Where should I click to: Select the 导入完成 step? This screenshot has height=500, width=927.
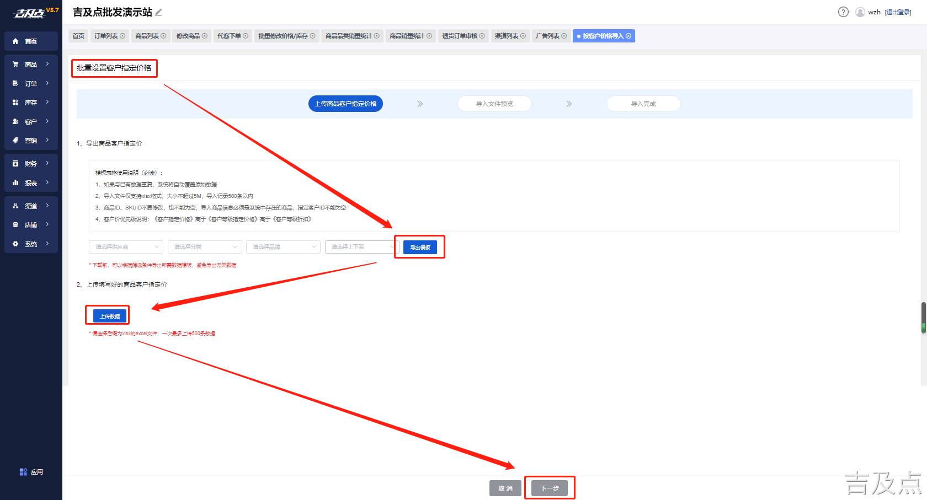point(643,104)
